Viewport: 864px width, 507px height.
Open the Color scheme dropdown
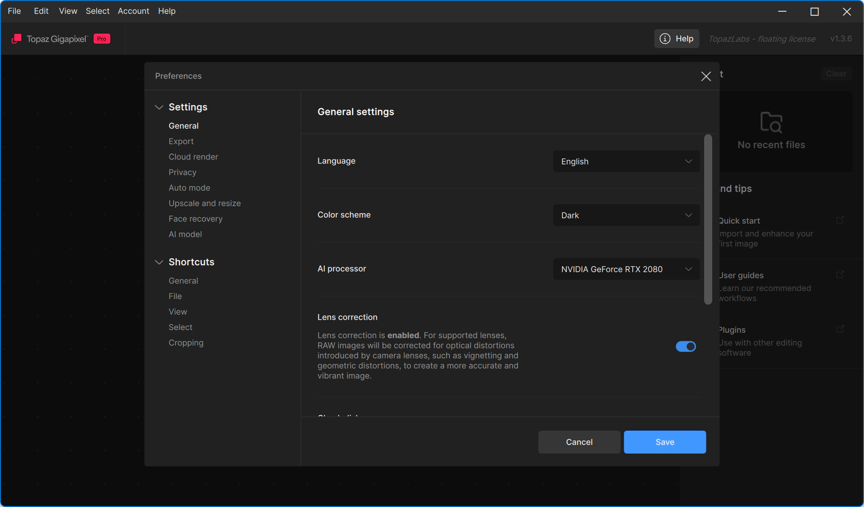point(626,215)
